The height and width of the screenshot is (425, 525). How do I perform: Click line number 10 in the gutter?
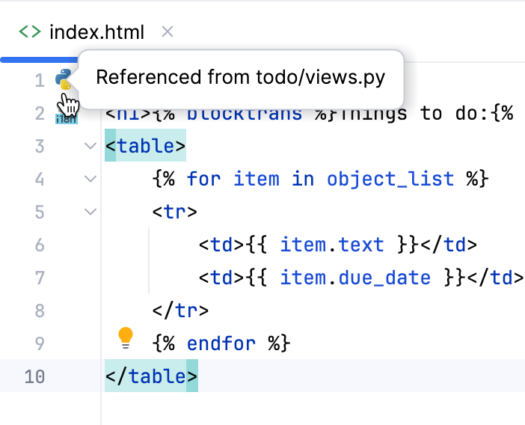pos(34,376)
